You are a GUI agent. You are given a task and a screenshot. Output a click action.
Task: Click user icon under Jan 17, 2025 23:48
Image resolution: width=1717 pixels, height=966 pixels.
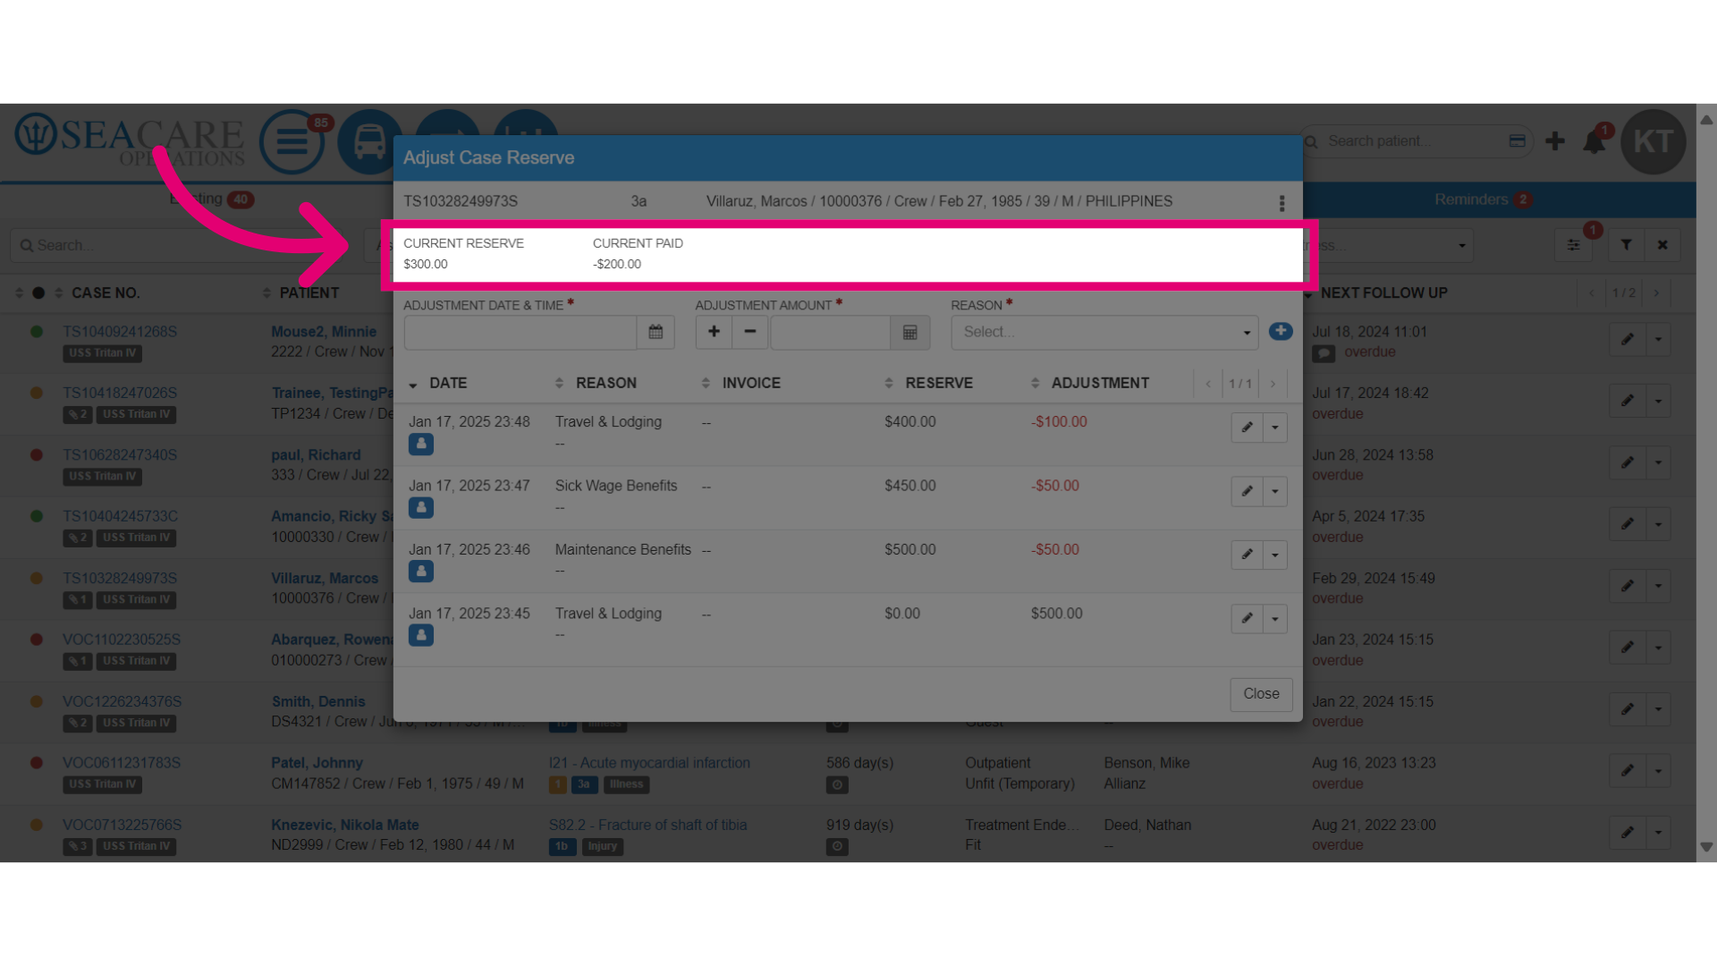click(x=421, y=444)
